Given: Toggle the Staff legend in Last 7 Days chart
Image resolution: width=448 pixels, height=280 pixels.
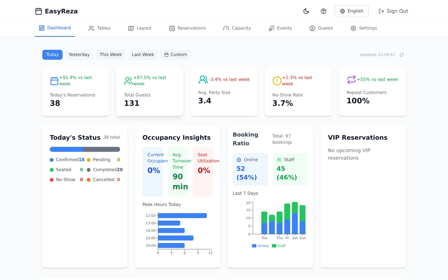Looking at the screenshot, I should [x=279, y=246].
